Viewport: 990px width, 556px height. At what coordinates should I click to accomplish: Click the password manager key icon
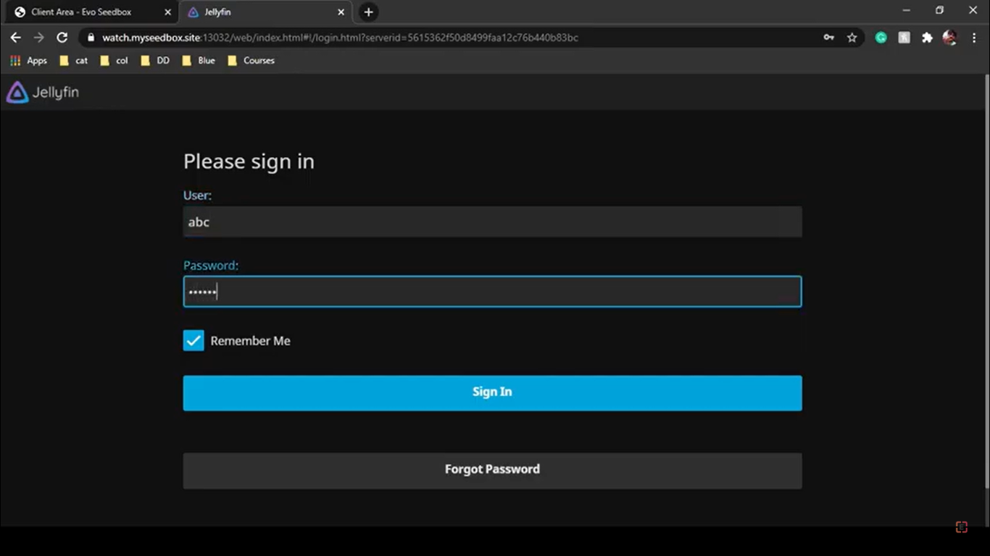click(x=828, y=37)
